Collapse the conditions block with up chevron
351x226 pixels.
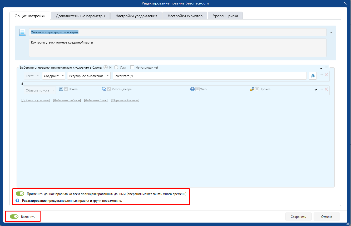(321, 68)
